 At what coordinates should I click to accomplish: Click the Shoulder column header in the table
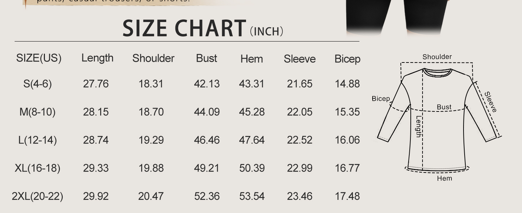[x=153, y=58]
